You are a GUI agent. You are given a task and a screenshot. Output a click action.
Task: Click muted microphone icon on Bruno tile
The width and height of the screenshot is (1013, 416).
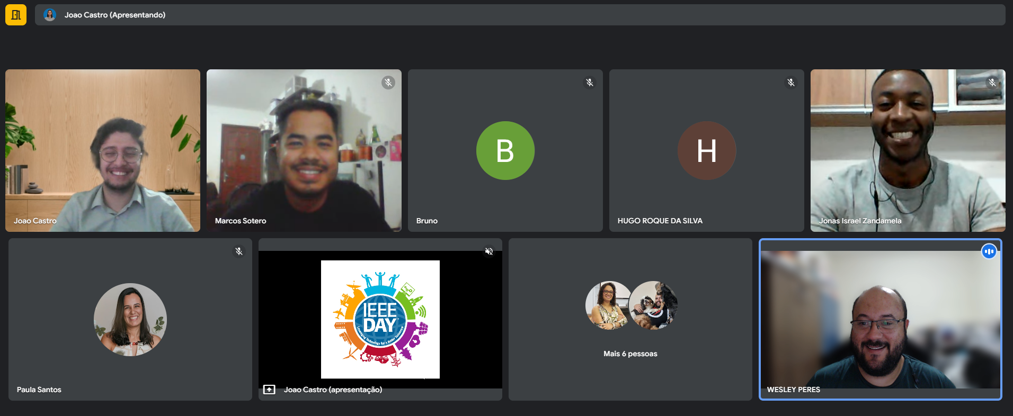point(590,82)
